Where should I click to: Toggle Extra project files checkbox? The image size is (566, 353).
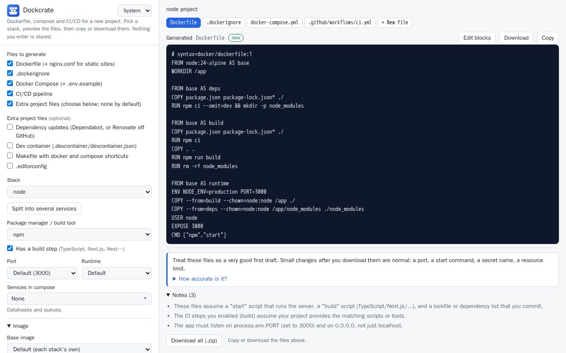[x=10, y=104]
